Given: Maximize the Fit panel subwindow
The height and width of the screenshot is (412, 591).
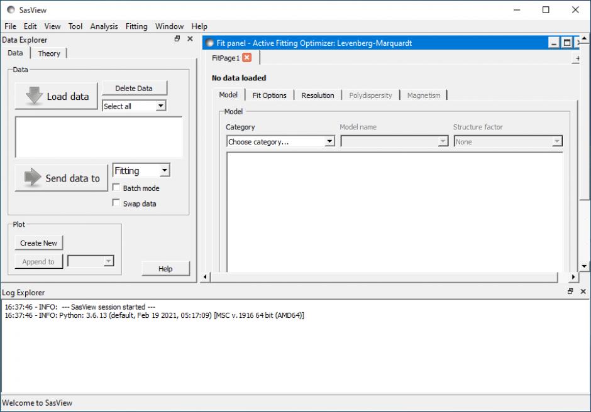Looking at the screenshot, I should pyautogui.click(x=566, y=43).
